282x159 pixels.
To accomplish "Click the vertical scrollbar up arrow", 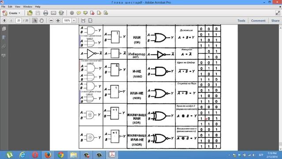I will 280,28.
